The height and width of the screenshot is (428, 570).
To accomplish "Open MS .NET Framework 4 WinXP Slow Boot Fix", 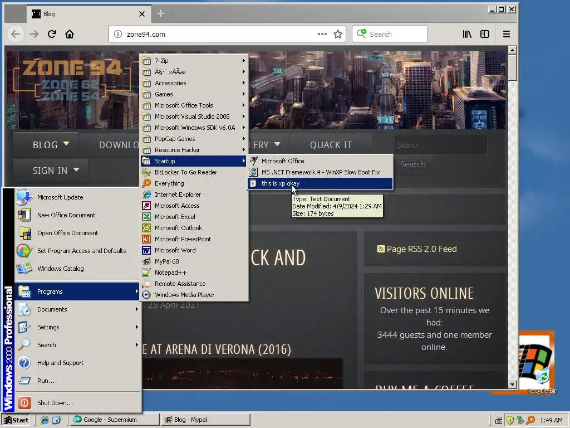I will click(x=320, y=172).
